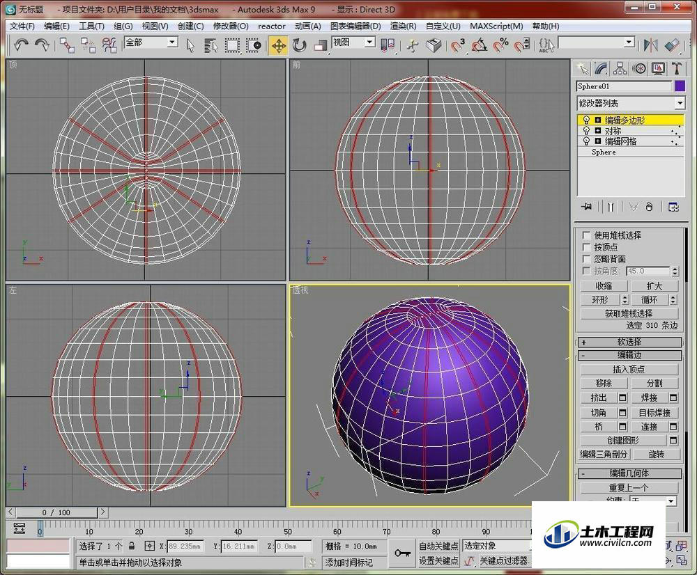The width and height of the screenshot is (697, 575).
Task: Toggle 自动关键点 auto key mode
Action: (438, 546)
